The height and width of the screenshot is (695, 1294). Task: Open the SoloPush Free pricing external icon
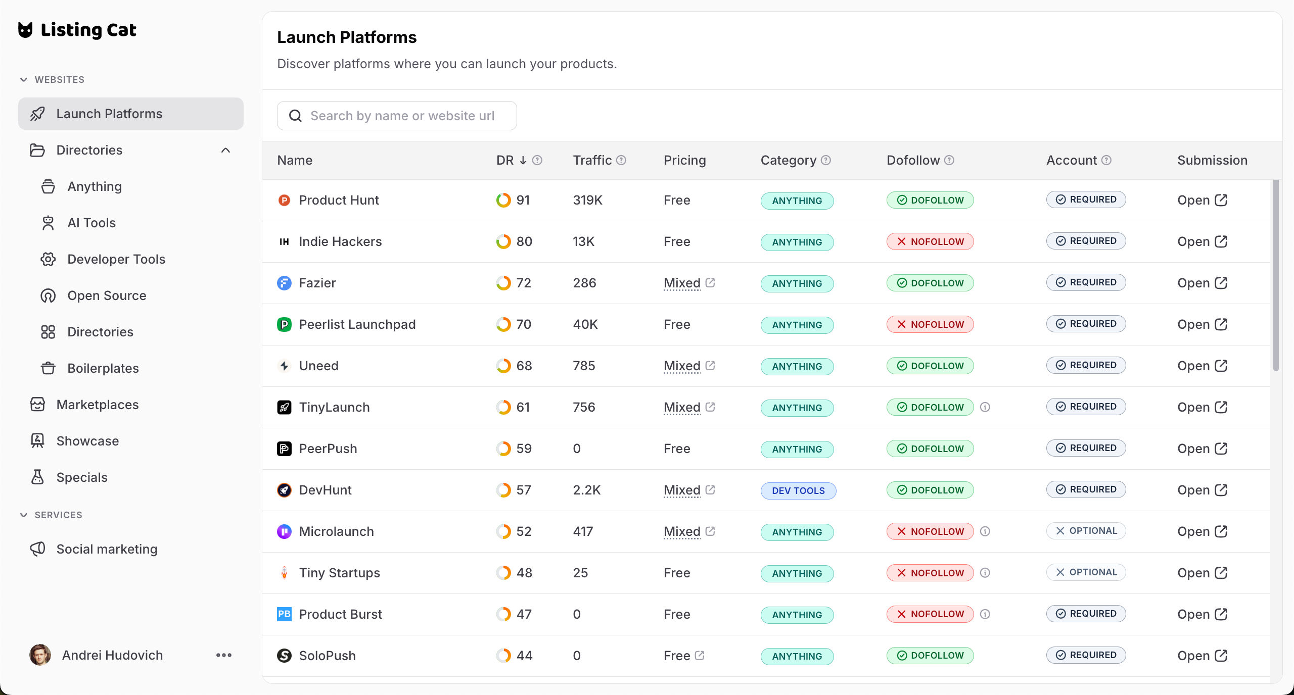point(700,656)
